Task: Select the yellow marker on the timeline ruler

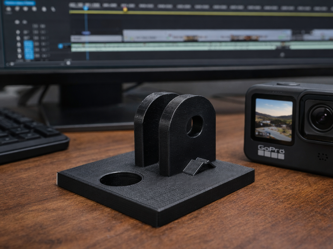Action: [x=125, y=9]
